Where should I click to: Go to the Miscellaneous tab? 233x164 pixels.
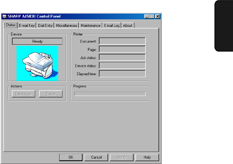tap(66, 25)
